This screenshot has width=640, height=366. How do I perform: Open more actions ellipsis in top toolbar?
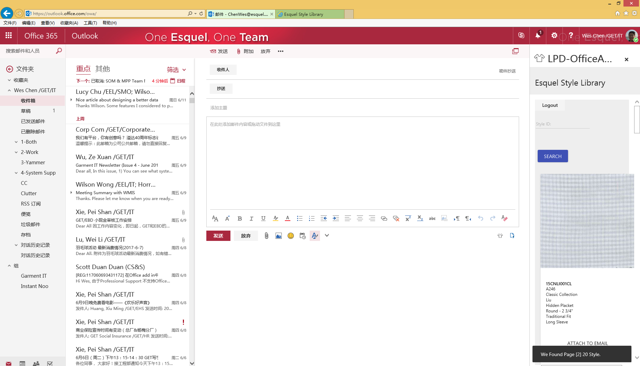(x=281, y=51)
